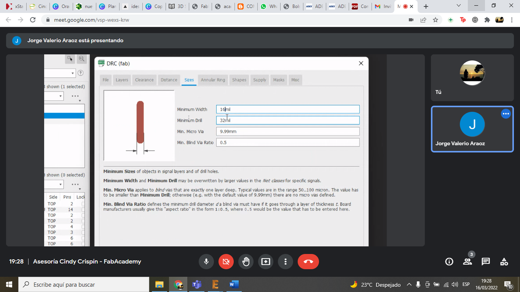Sort the table by the Pins column

(x=67, y=197)
